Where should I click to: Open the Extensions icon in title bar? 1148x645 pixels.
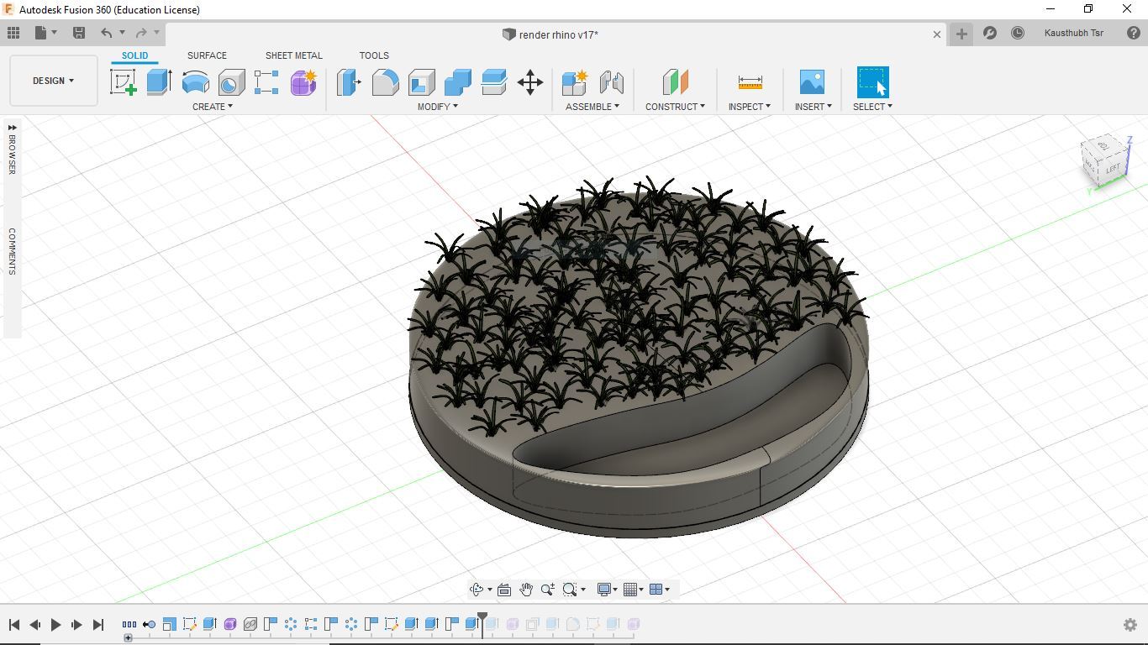pyautogui.click(x=990, y=33)
